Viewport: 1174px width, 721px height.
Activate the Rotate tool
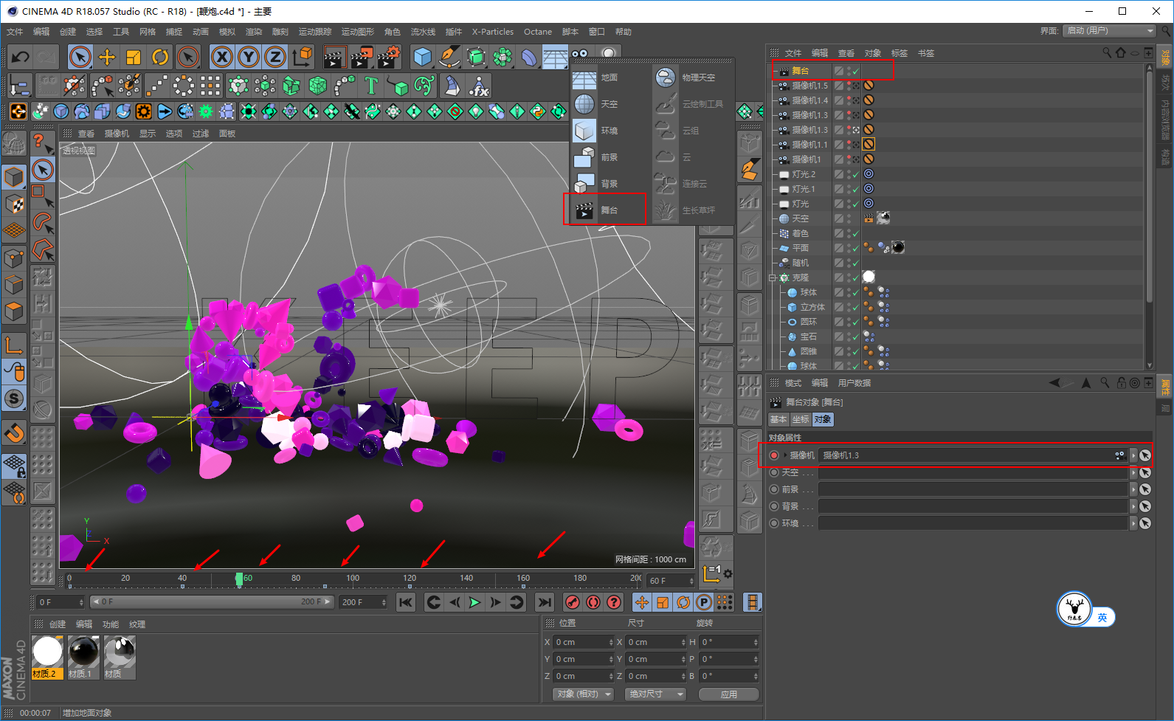point(160,58)
